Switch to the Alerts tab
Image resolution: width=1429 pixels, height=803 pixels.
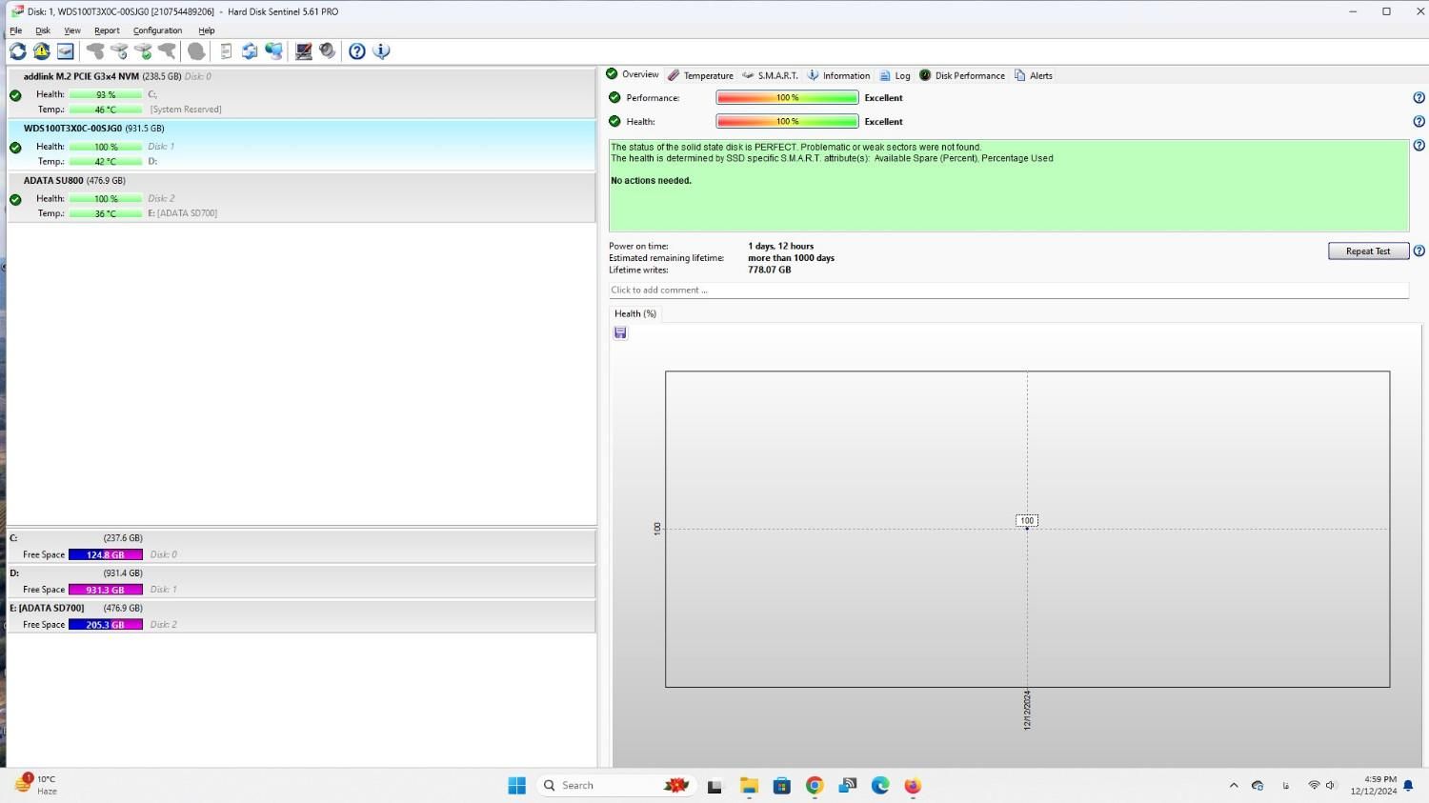(x=1034, y=75)
